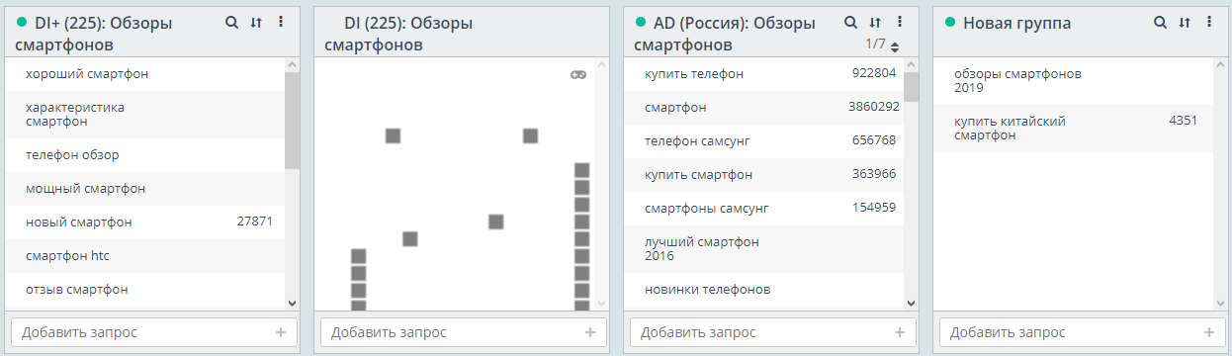Open the DI+ (225) group options menu

pyautogui.click(x=281, y=22)
